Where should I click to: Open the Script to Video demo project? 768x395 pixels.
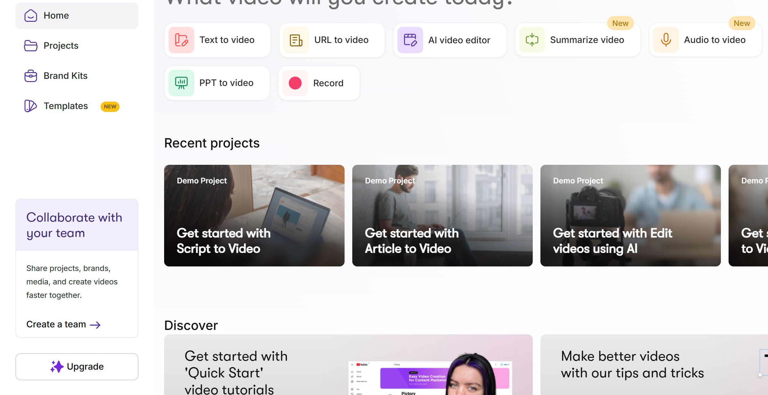click(x=254, y=215)
